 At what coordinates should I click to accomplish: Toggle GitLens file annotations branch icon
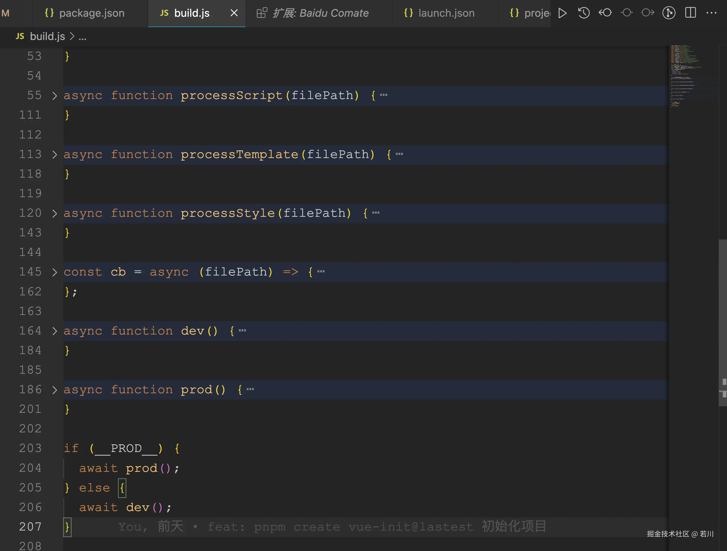point(669,13)
